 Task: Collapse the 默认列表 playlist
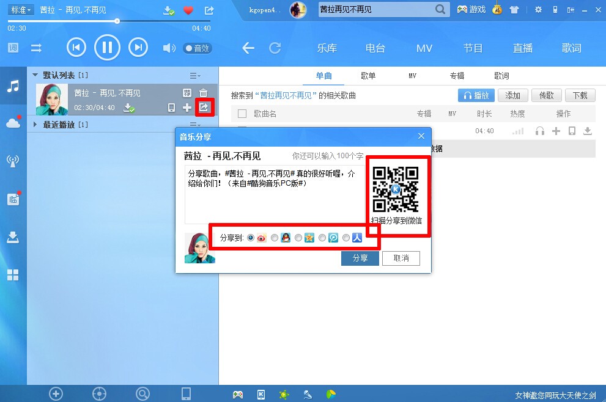point(35,75)
